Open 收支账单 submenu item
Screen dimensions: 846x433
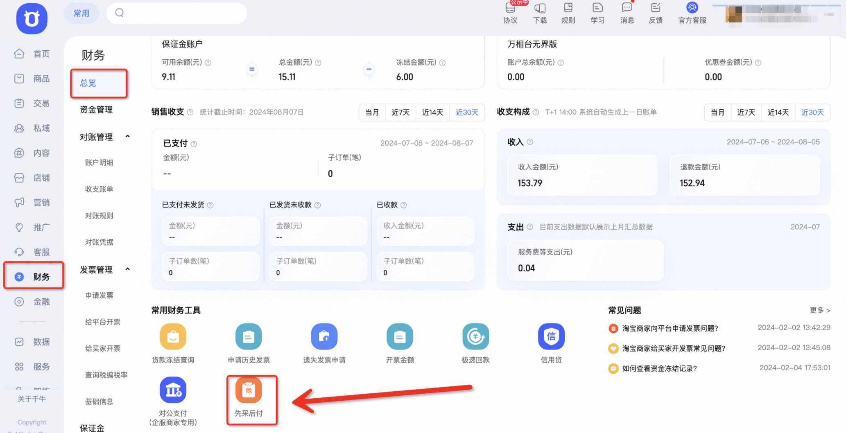[99, 189]
